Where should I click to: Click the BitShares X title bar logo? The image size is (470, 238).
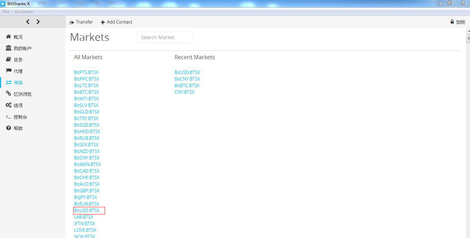coord(3,3)
